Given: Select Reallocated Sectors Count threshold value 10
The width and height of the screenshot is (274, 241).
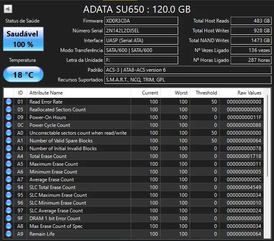Looking at the screenshot, I should click(x=214, y=110).
